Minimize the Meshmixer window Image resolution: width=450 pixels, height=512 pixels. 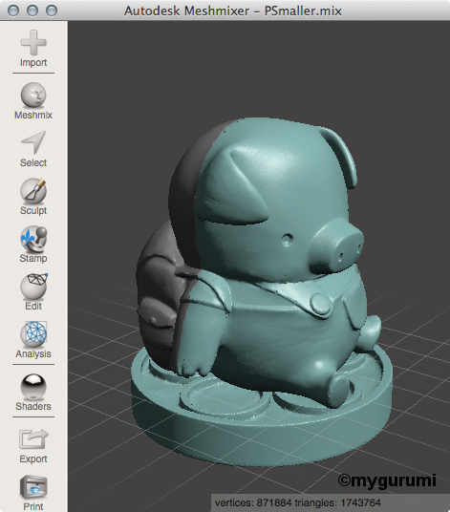tap(32, 11)
